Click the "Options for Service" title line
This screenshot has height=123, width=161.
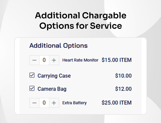(x=81, y=26)
